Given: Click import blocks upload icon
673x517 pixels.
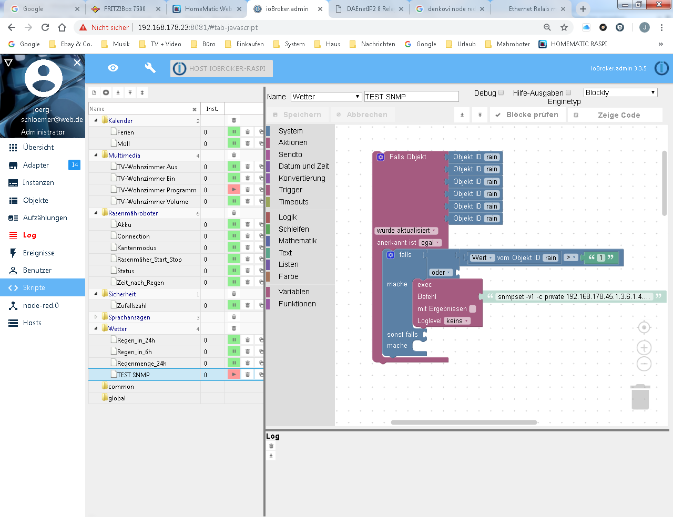Looking at the screenshot, I should [480, 115].
